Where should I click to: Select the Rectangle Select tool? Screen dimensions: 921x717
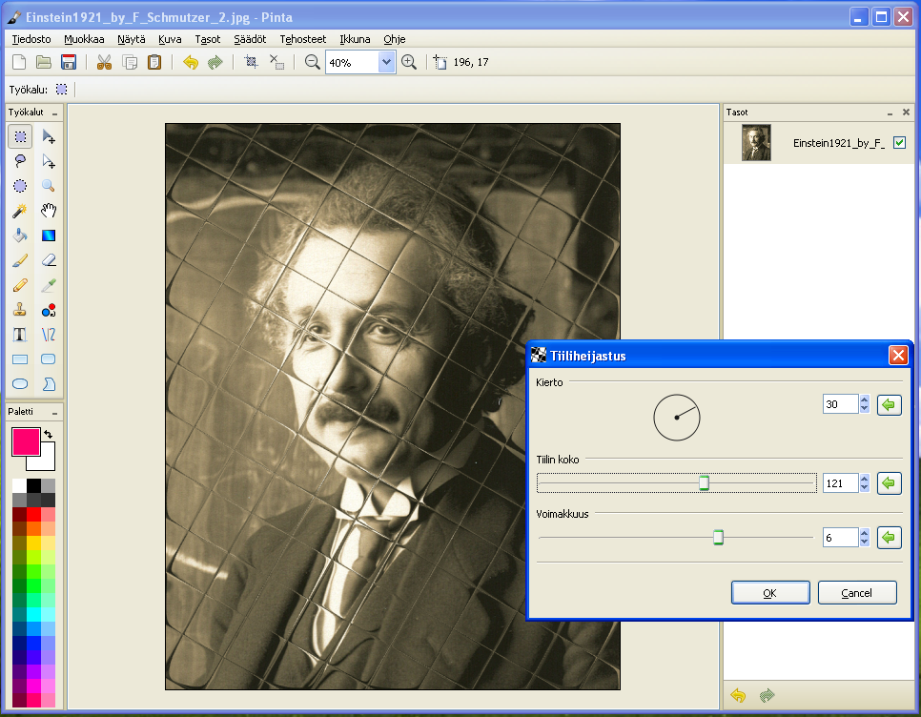coord(20,137)
